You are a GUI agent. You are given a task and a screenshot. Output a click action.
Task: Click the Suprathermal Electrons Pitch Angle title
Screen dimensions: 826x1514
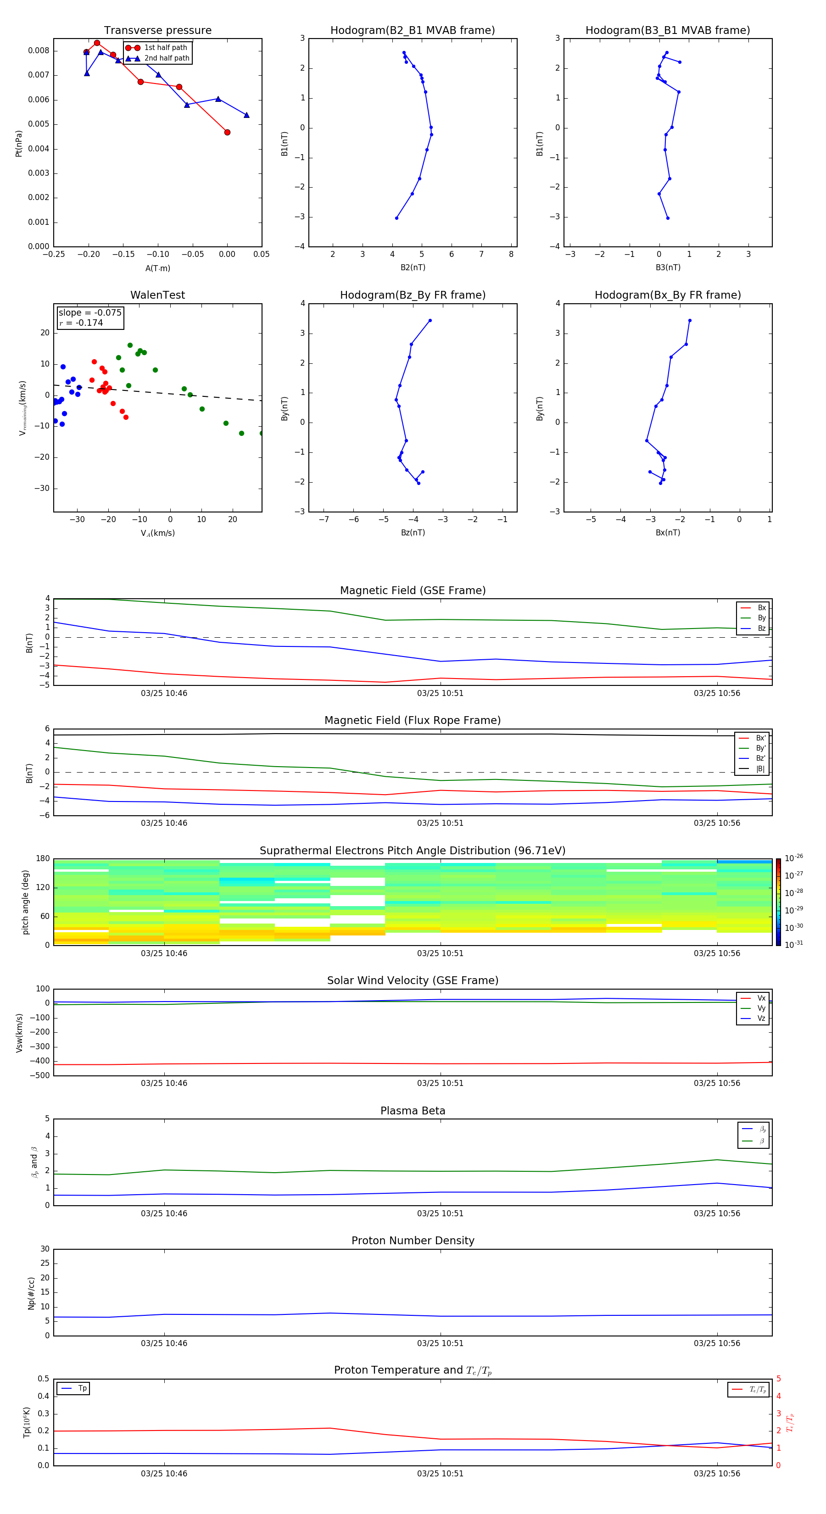[413, 851]
